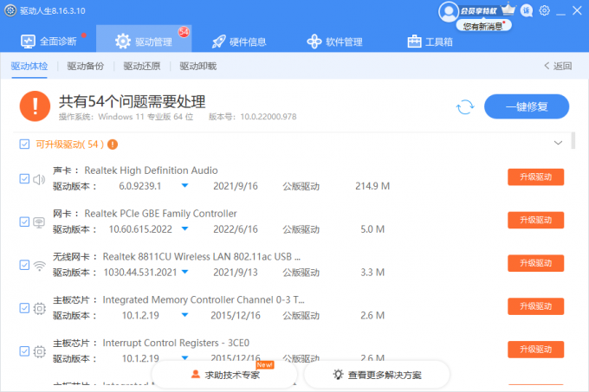Click the refresh scan icon
The height and width of the screenshot is (392, 589).
click(x=465, y=107)
